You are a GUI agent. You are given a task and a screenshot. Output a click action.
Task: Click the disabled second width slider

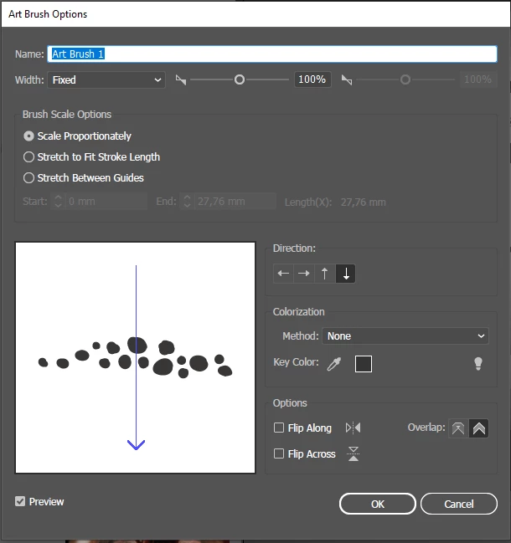[x=405, y=79]
